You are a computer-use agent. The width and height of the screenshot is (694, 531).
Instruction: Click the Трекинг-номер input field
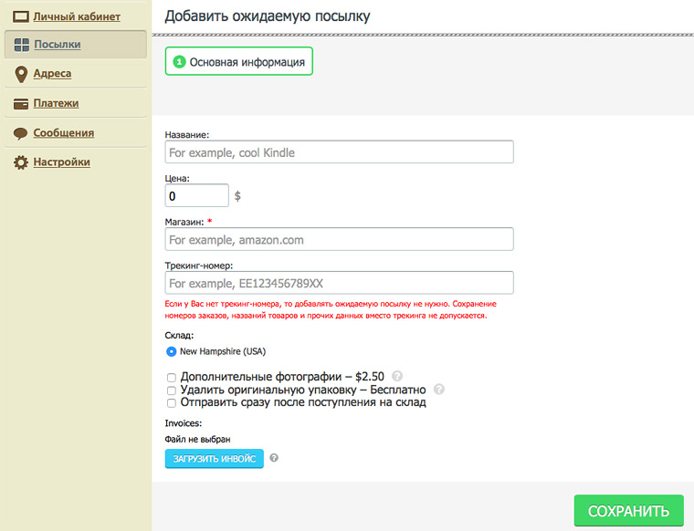pyautogui.click(x=339, y=283)
